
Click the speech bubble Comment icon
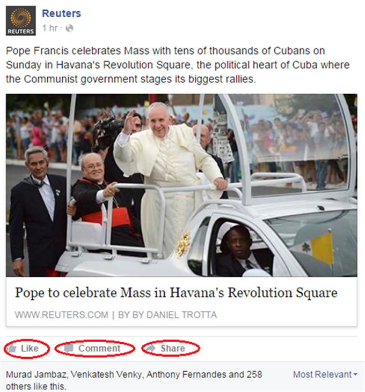coord(68,348)
